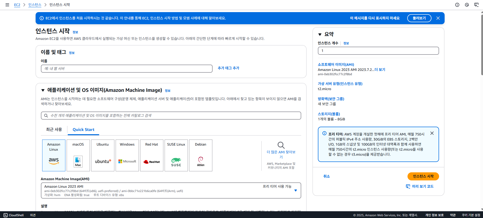Open the hamburger navigation menu
Screen dimensions: 483x218
(7, 5)
